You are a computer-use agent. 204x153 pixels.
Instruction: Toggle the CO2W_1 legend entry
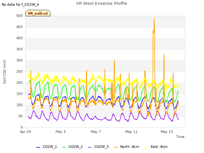click(47, 147)
